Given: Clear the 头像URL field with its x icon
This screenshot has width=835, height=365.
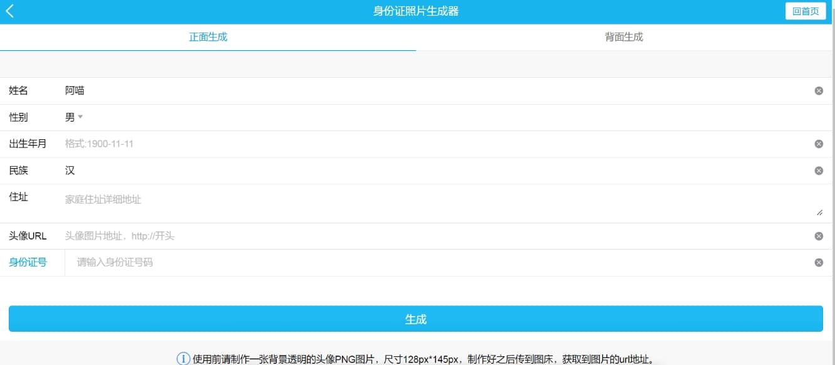Looking at the screenshot, I should [819, 236].
